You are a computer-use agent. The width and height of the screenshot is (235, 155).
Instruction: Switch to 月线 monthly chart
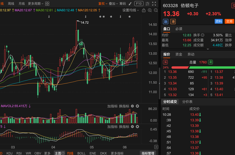[22, 4]
